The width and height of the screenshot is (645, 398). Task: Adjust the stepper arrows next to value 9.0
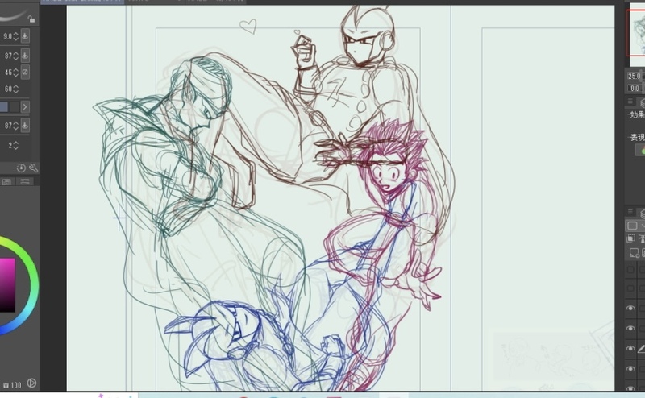pos(15,36)
